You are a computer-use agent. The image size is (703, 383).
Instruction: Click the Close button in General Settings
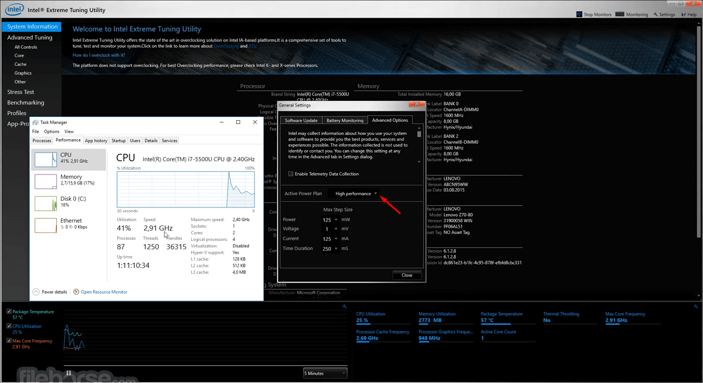[407, 275]
